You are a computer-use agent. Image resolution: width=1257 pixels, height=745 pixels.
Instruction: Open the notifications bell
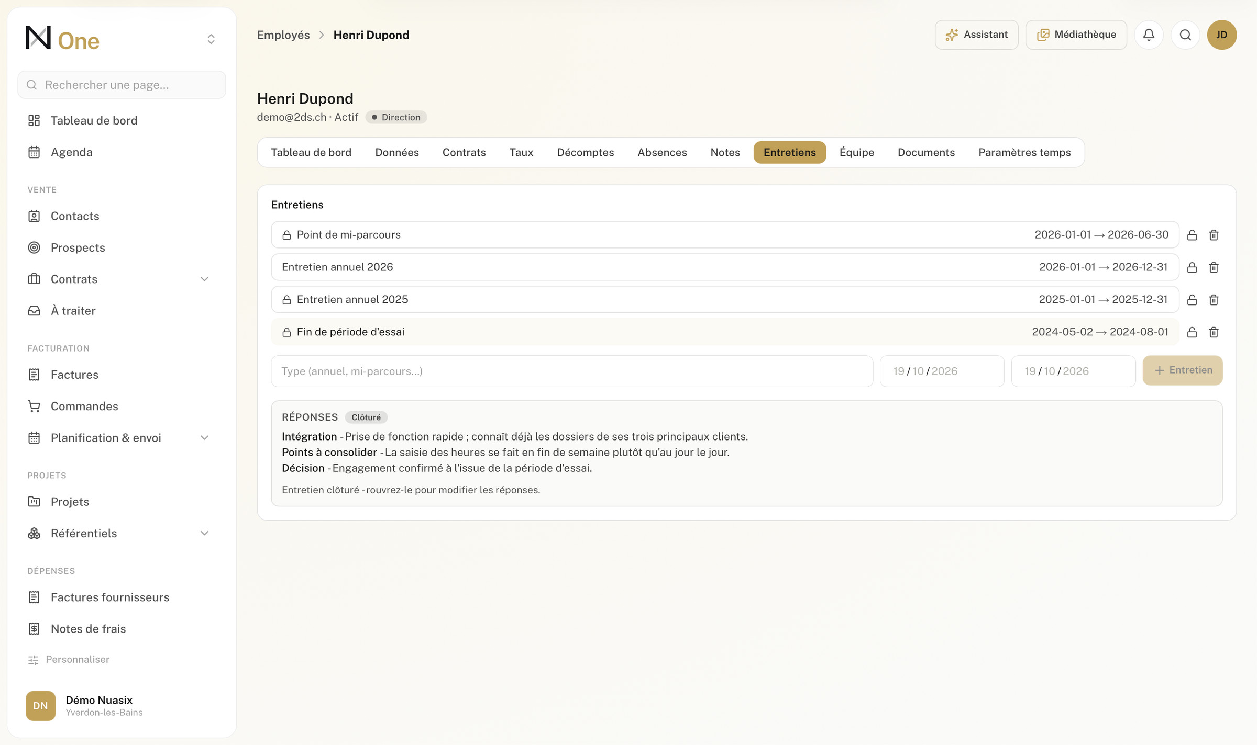pos(1149,35)
